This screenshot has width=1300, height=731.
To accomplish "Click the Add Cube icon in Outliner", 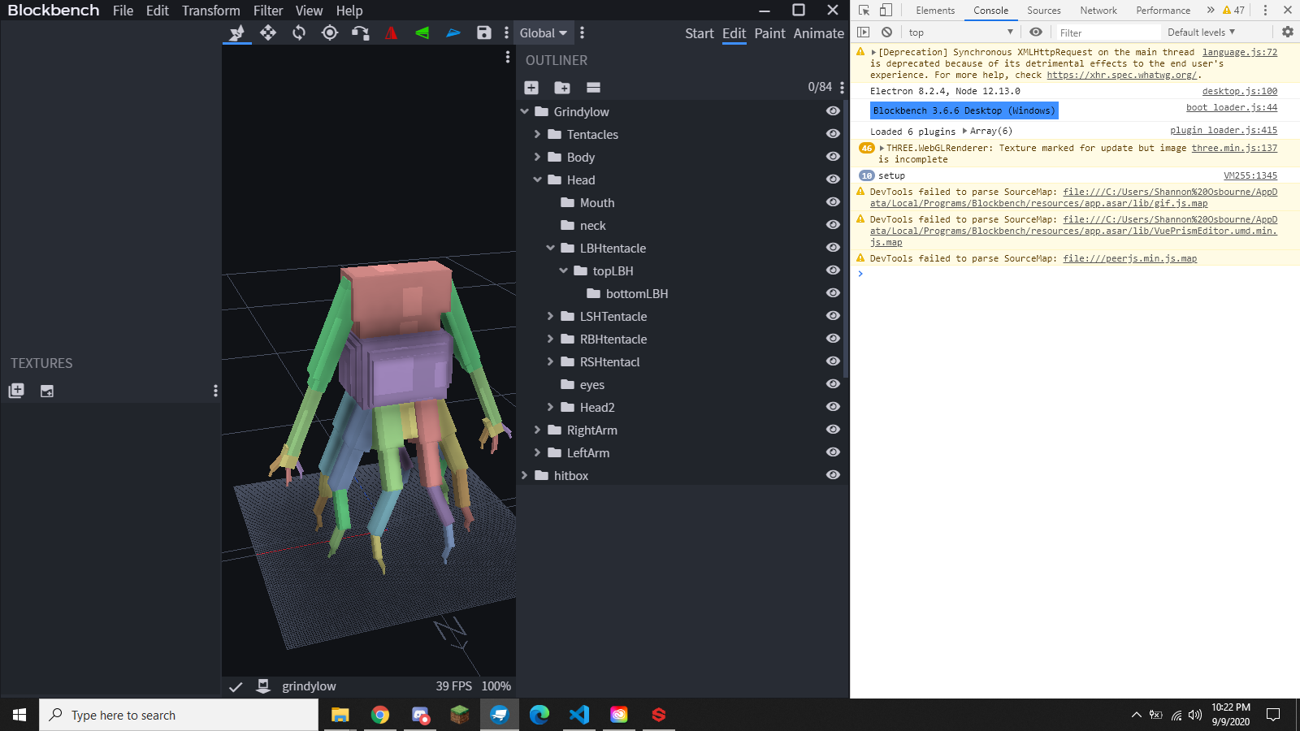I will tap(531, 87).
